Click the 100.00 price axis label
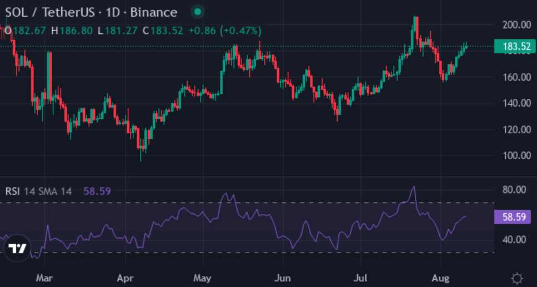Image resolution: width=537 pixels, height=287 pixels. pyautogui.click(x=516, y=156)
